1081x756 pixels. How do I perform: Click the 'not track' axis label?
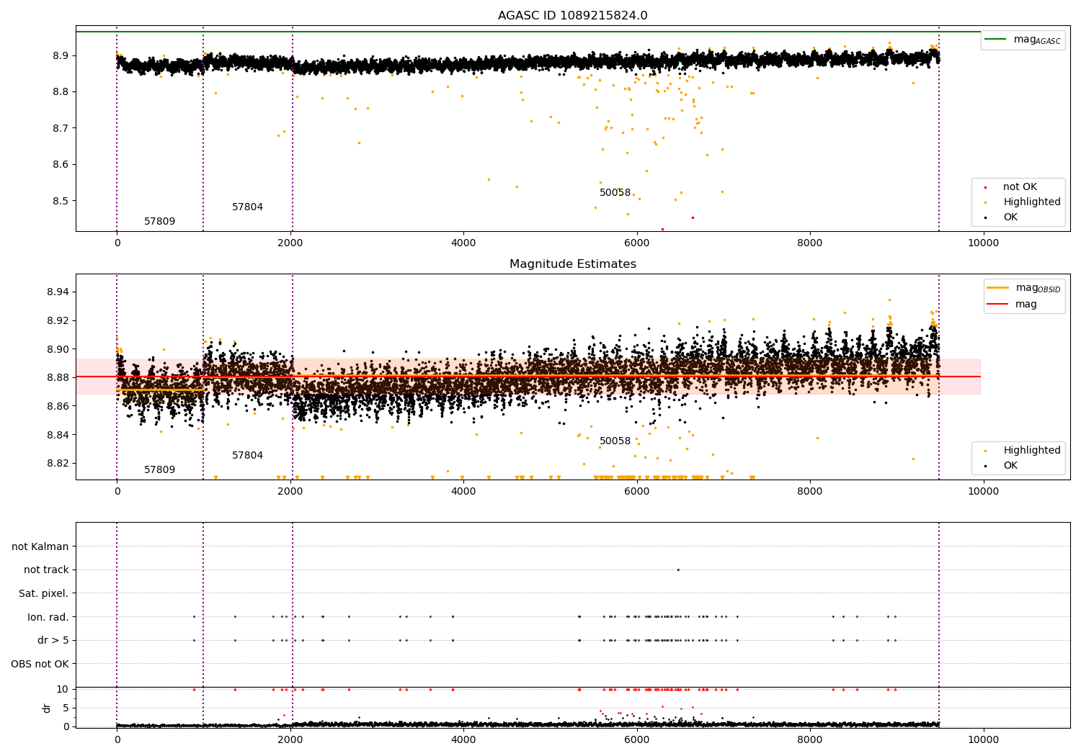pos(46,570)
